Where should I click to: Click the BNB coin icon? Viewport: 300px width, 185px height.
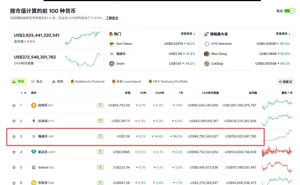(34, 183)
